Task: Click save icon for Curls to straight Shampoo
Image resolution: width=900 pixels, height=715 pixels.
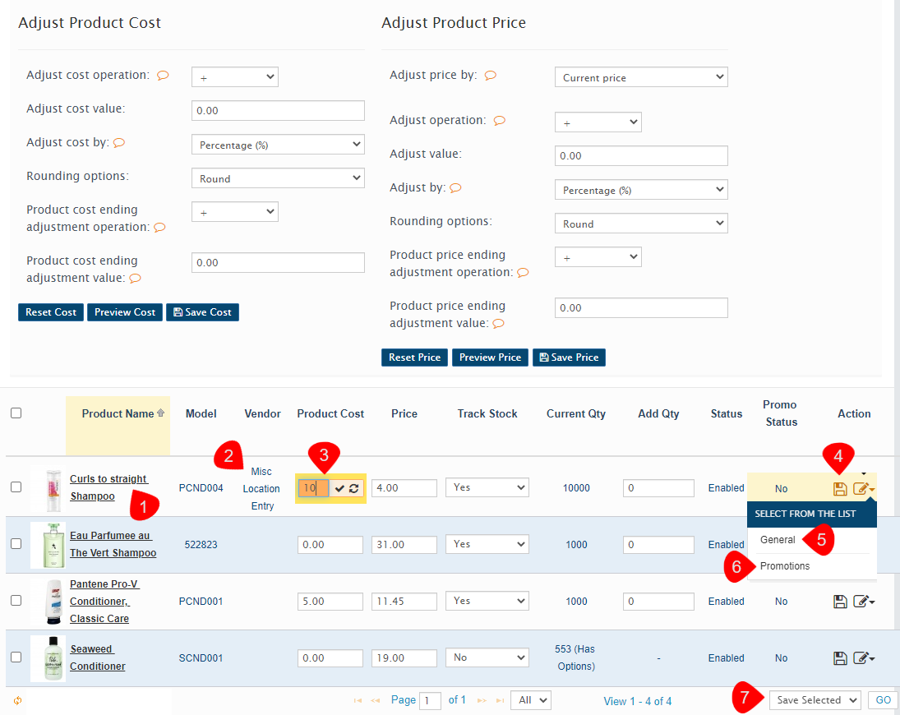Action: point(839,489)
